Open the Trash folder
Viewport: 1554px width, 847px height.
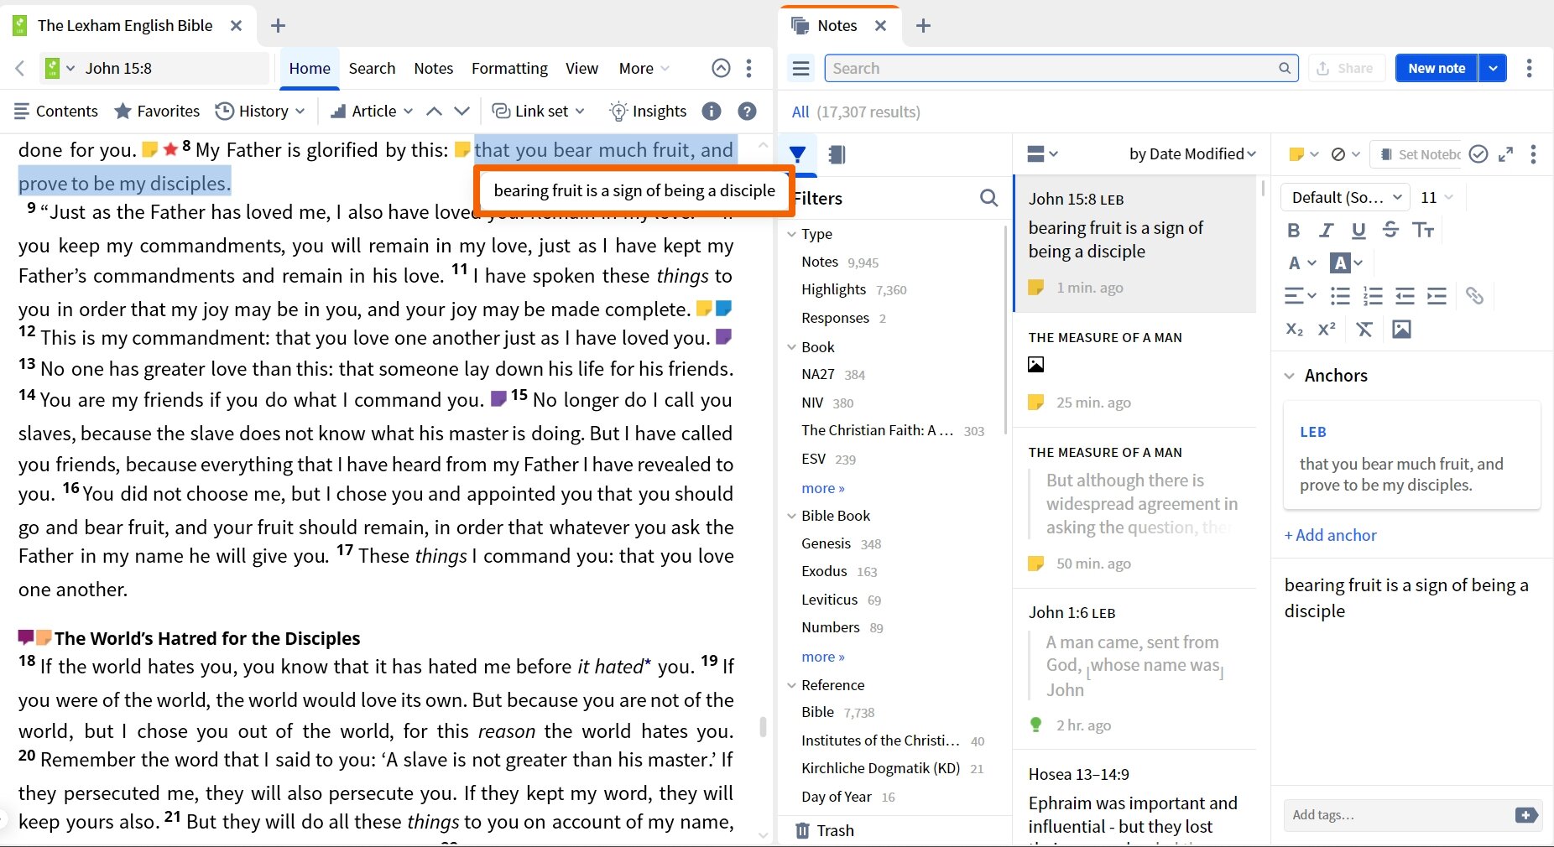825,830
